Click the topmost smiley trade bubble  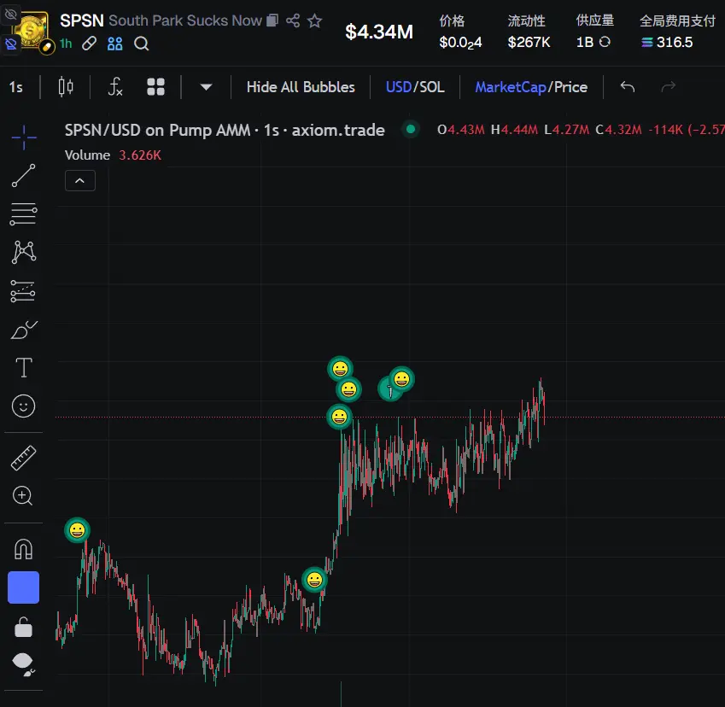tap(341, 369)
